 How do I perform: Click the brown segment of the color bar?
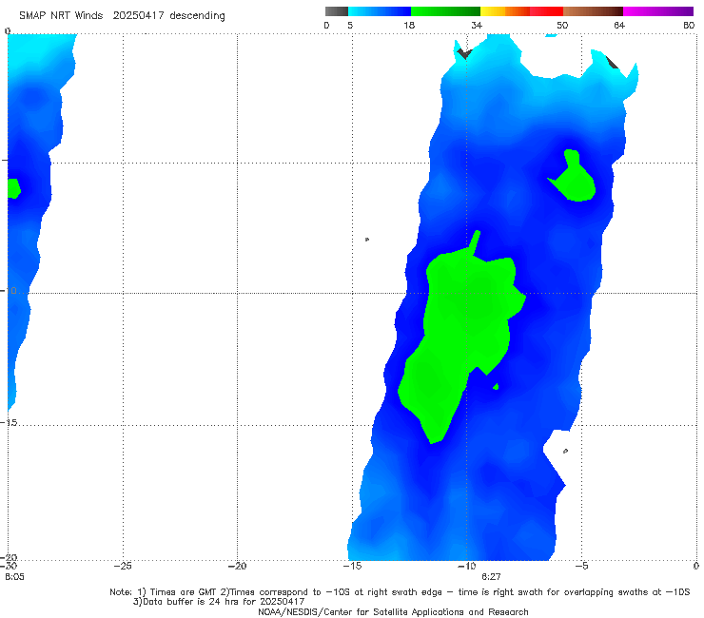pyautogui.click(x=593, y=11)
